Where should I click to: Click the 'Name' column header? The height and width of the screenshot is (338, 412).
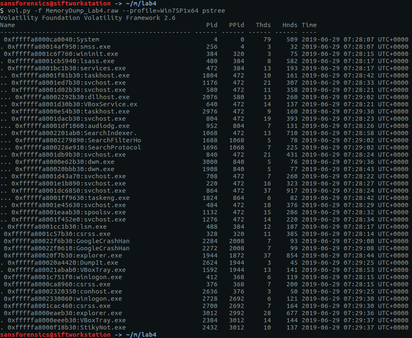8,25
